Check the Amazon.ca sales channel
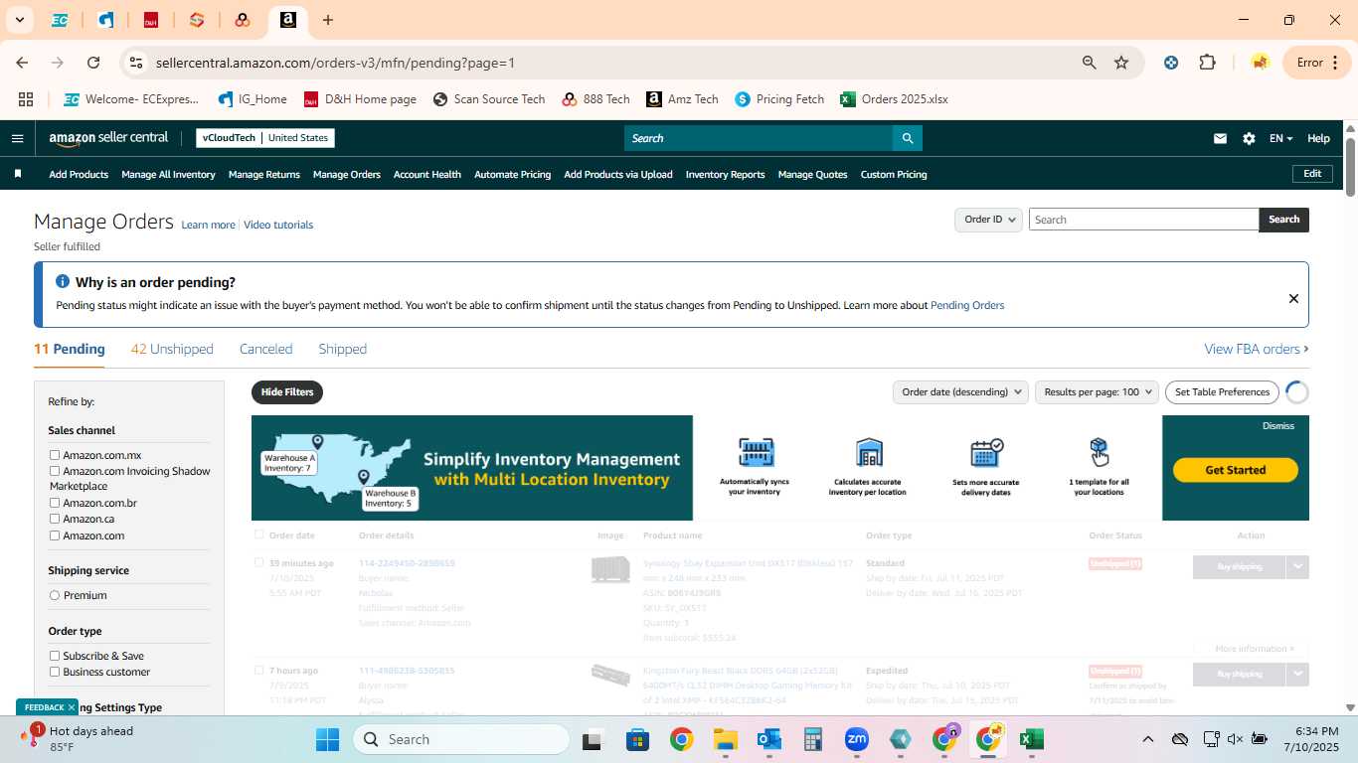1358x763 pixels. (x=55, y=519)
